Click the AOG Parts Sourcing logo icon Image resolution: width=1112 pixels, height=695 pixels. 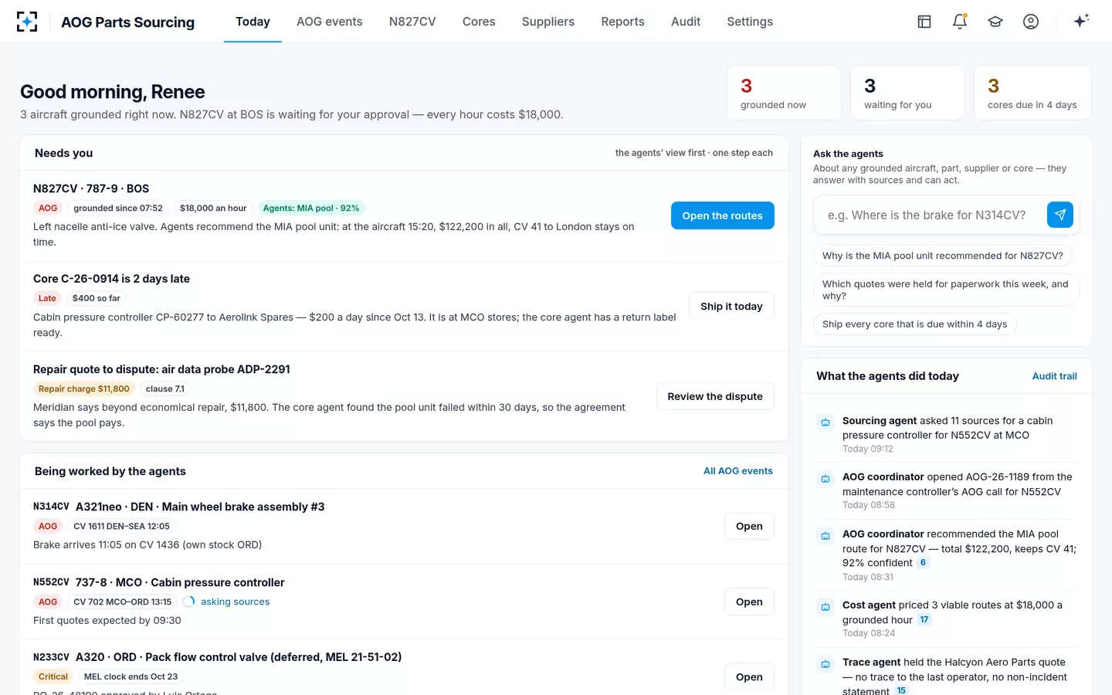point(27,22)
